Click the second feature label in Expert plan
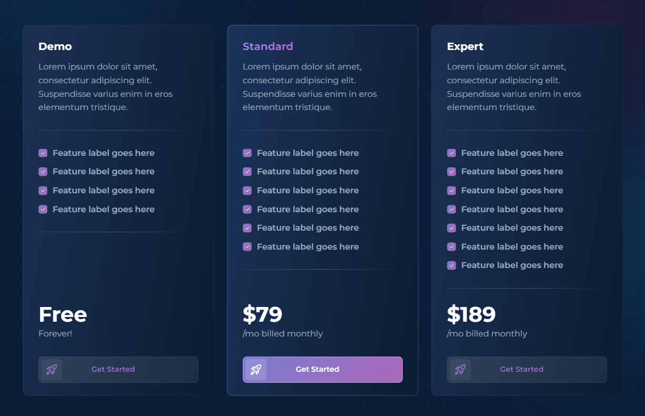Screen dimensions: 645x416 pyautogui.click(x=512, y=171)
